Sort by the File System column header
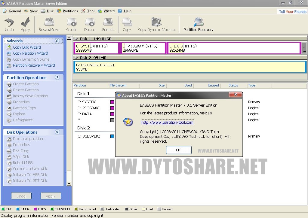This screenshot has height=218, width=308. click(x=124, y=86)
